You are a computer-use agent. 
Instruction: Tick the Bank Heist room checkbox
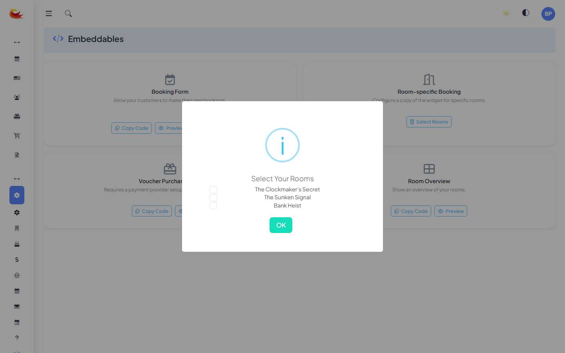(x=213, y=206)
